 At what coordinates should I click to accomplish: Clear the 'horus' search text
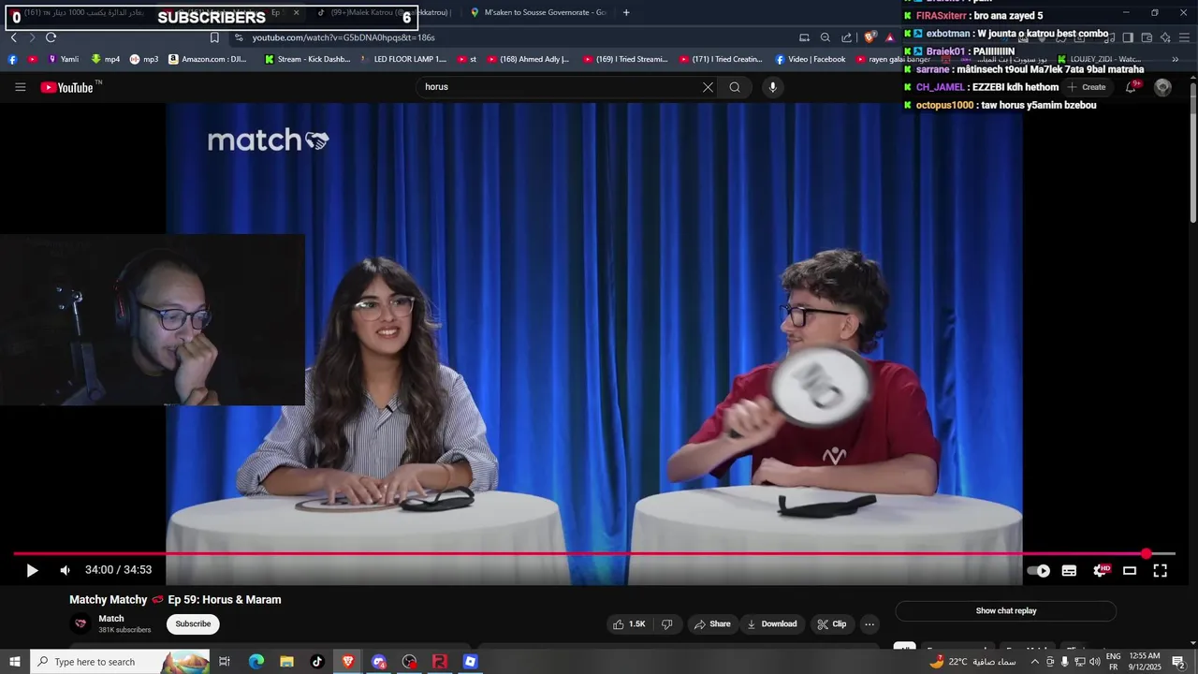pyautogui.click(x=708, y=87)
